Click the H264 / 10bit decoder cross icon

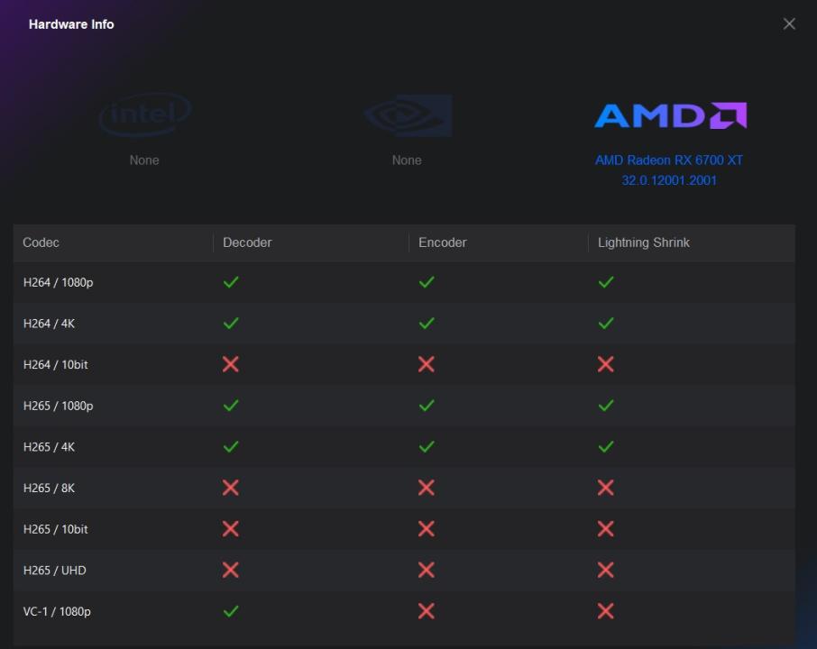click(x=231, y=364)
